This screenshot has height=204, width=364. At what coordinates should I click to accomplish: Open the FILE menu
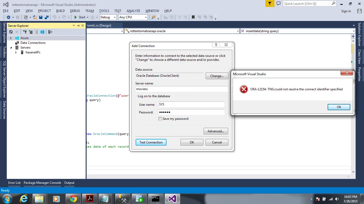pos(6,11)
